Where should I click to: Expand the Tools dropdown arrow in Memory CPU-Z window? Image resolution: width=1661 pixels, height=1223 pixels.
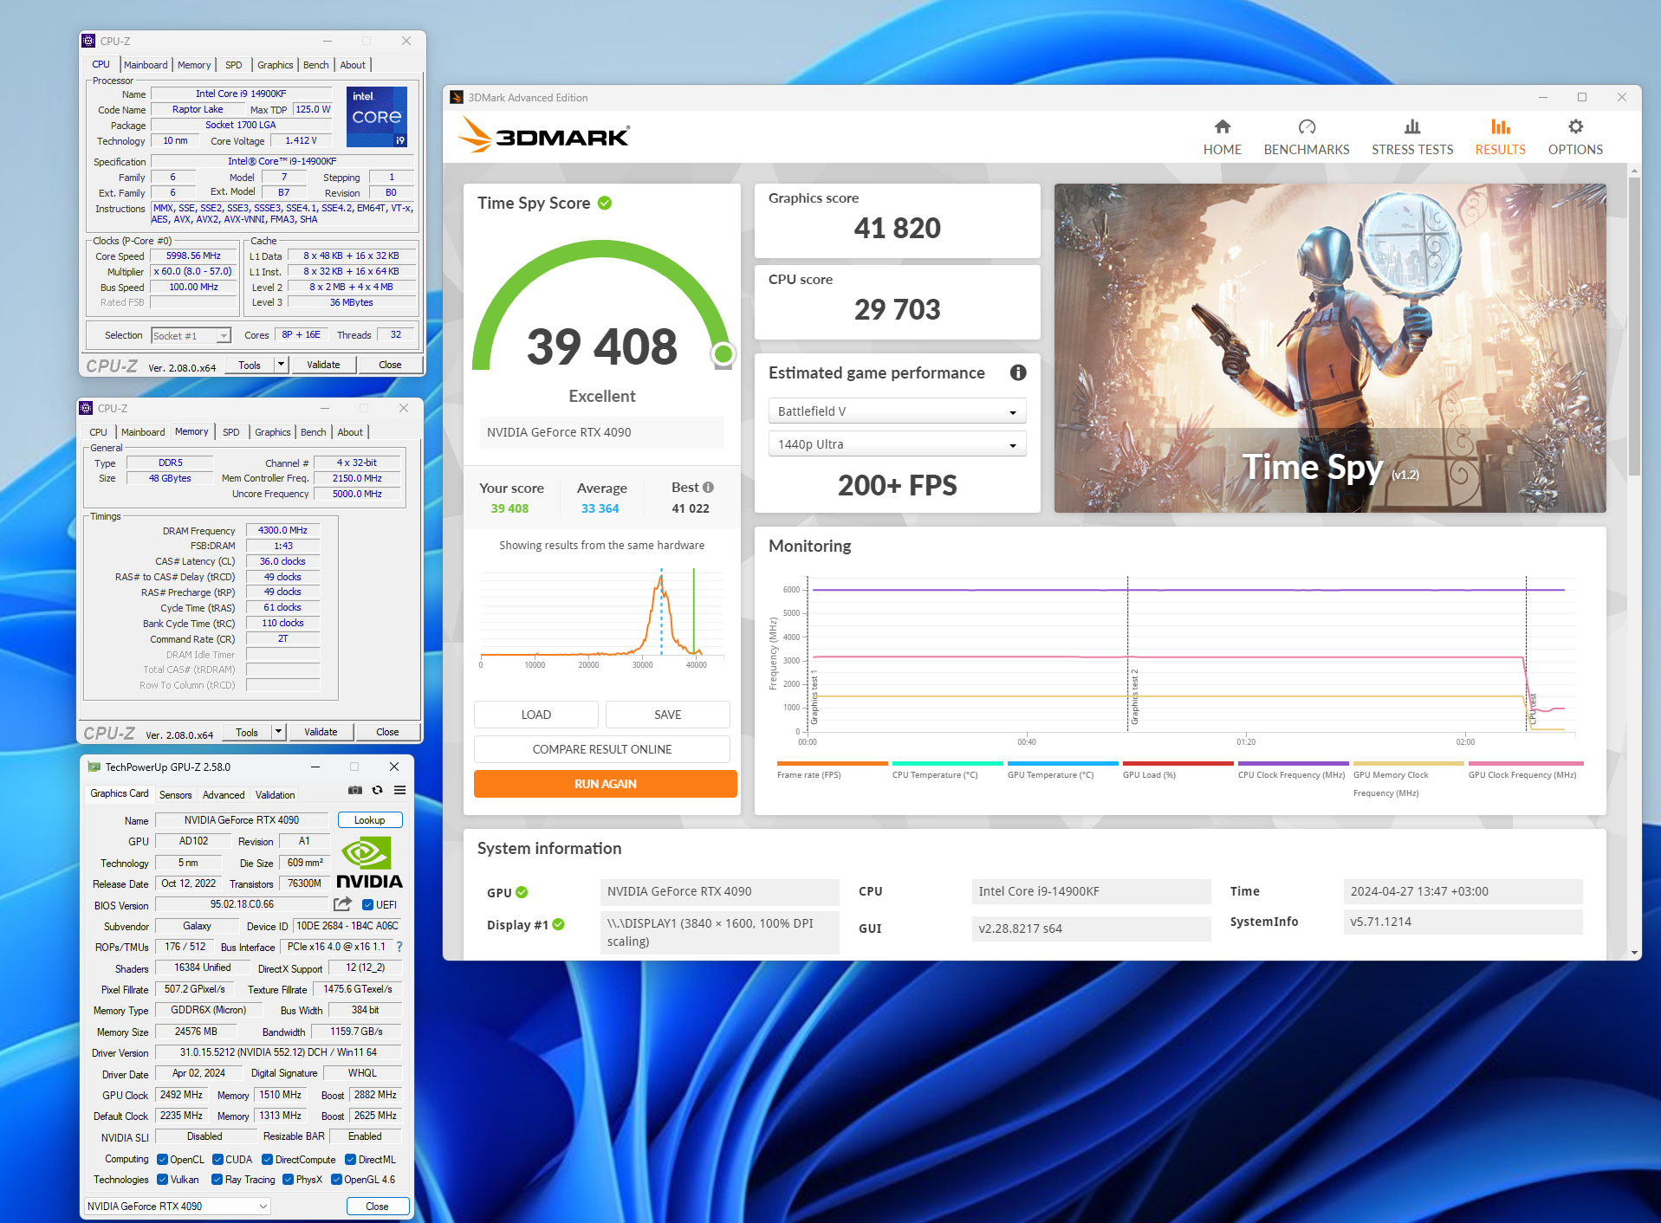pyautogui.click(x=278, y=732)
